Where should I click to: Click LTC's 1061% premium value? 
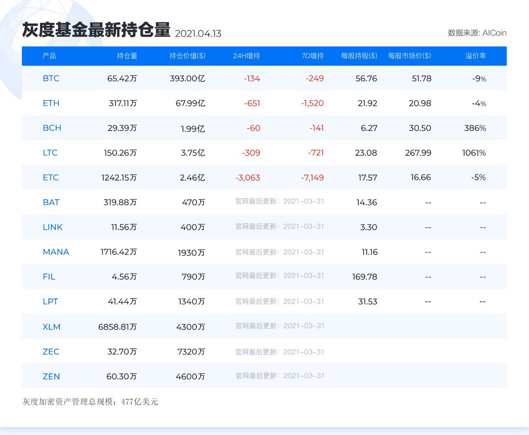474,153
